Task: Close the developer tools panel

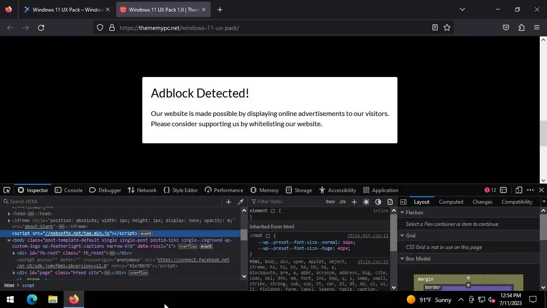Action: pos(541,190)
